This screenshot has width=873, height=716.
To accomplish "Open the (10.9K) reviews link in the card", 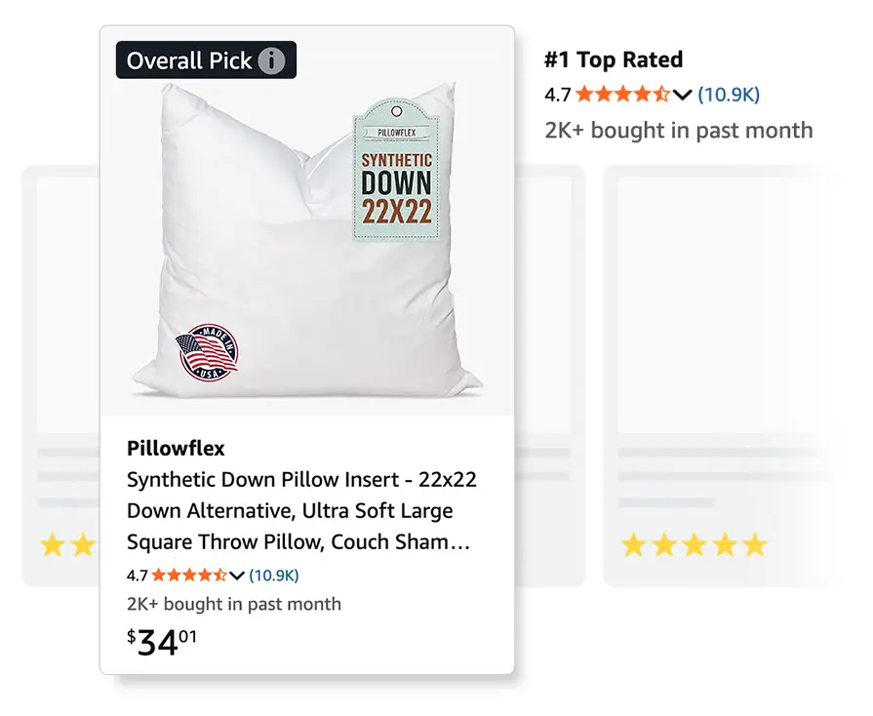I will pos(276,575).
